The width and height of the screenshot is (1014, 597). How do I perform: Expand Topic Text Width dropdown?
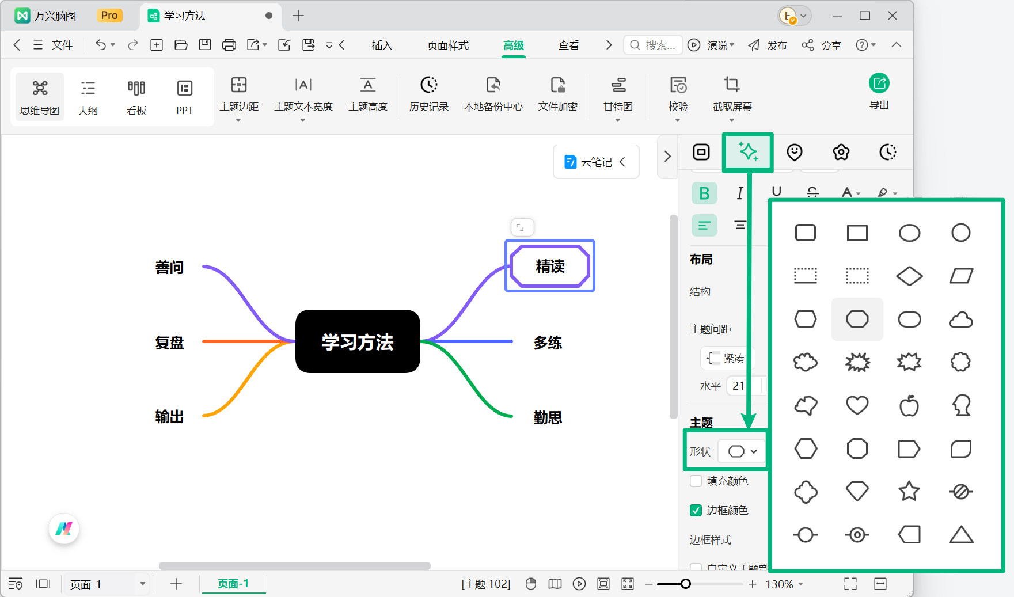click(302, 120)
